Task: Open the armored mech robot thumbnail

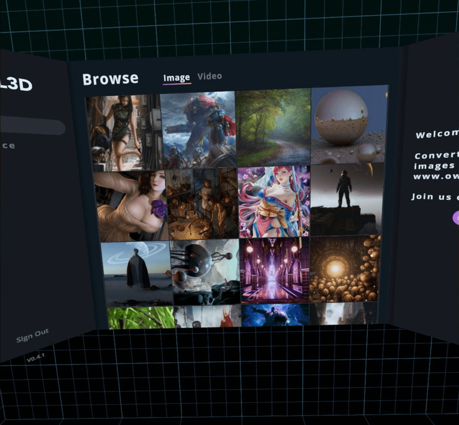Action: 198,129
